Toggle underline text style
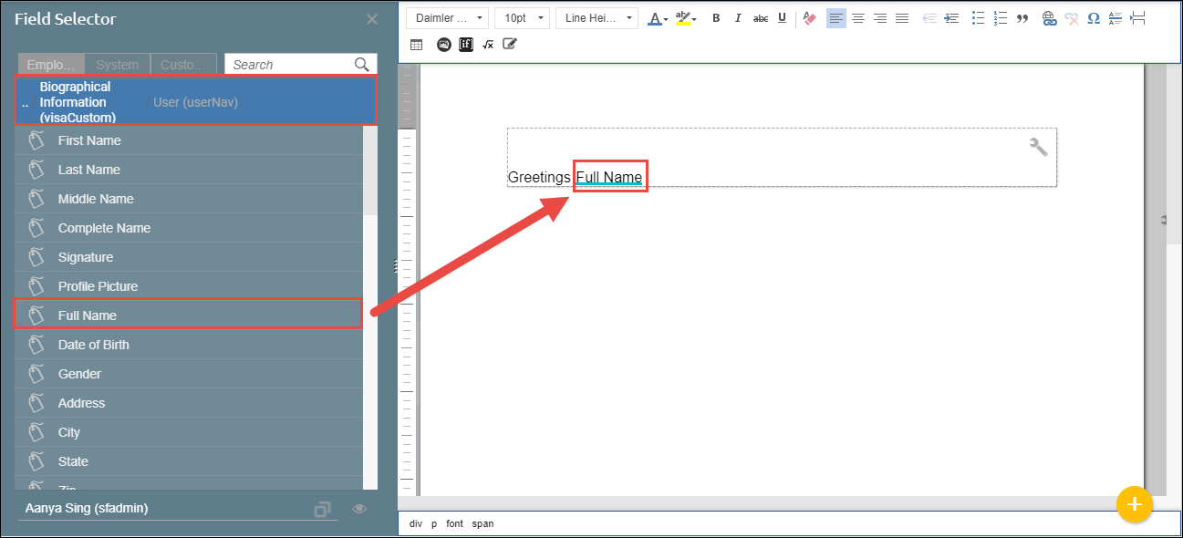This screenshot has width=1183, height=538. pos(782,18)
